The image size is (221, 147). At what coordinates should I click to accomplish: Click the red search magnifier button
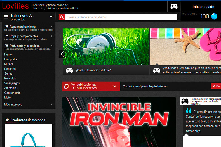pyautogui.click(x=62, y=17)
